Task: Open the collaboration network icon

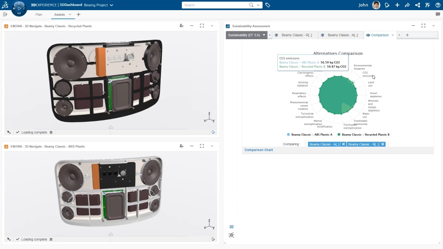Action: pyautogui.click(x=417, y=5)
